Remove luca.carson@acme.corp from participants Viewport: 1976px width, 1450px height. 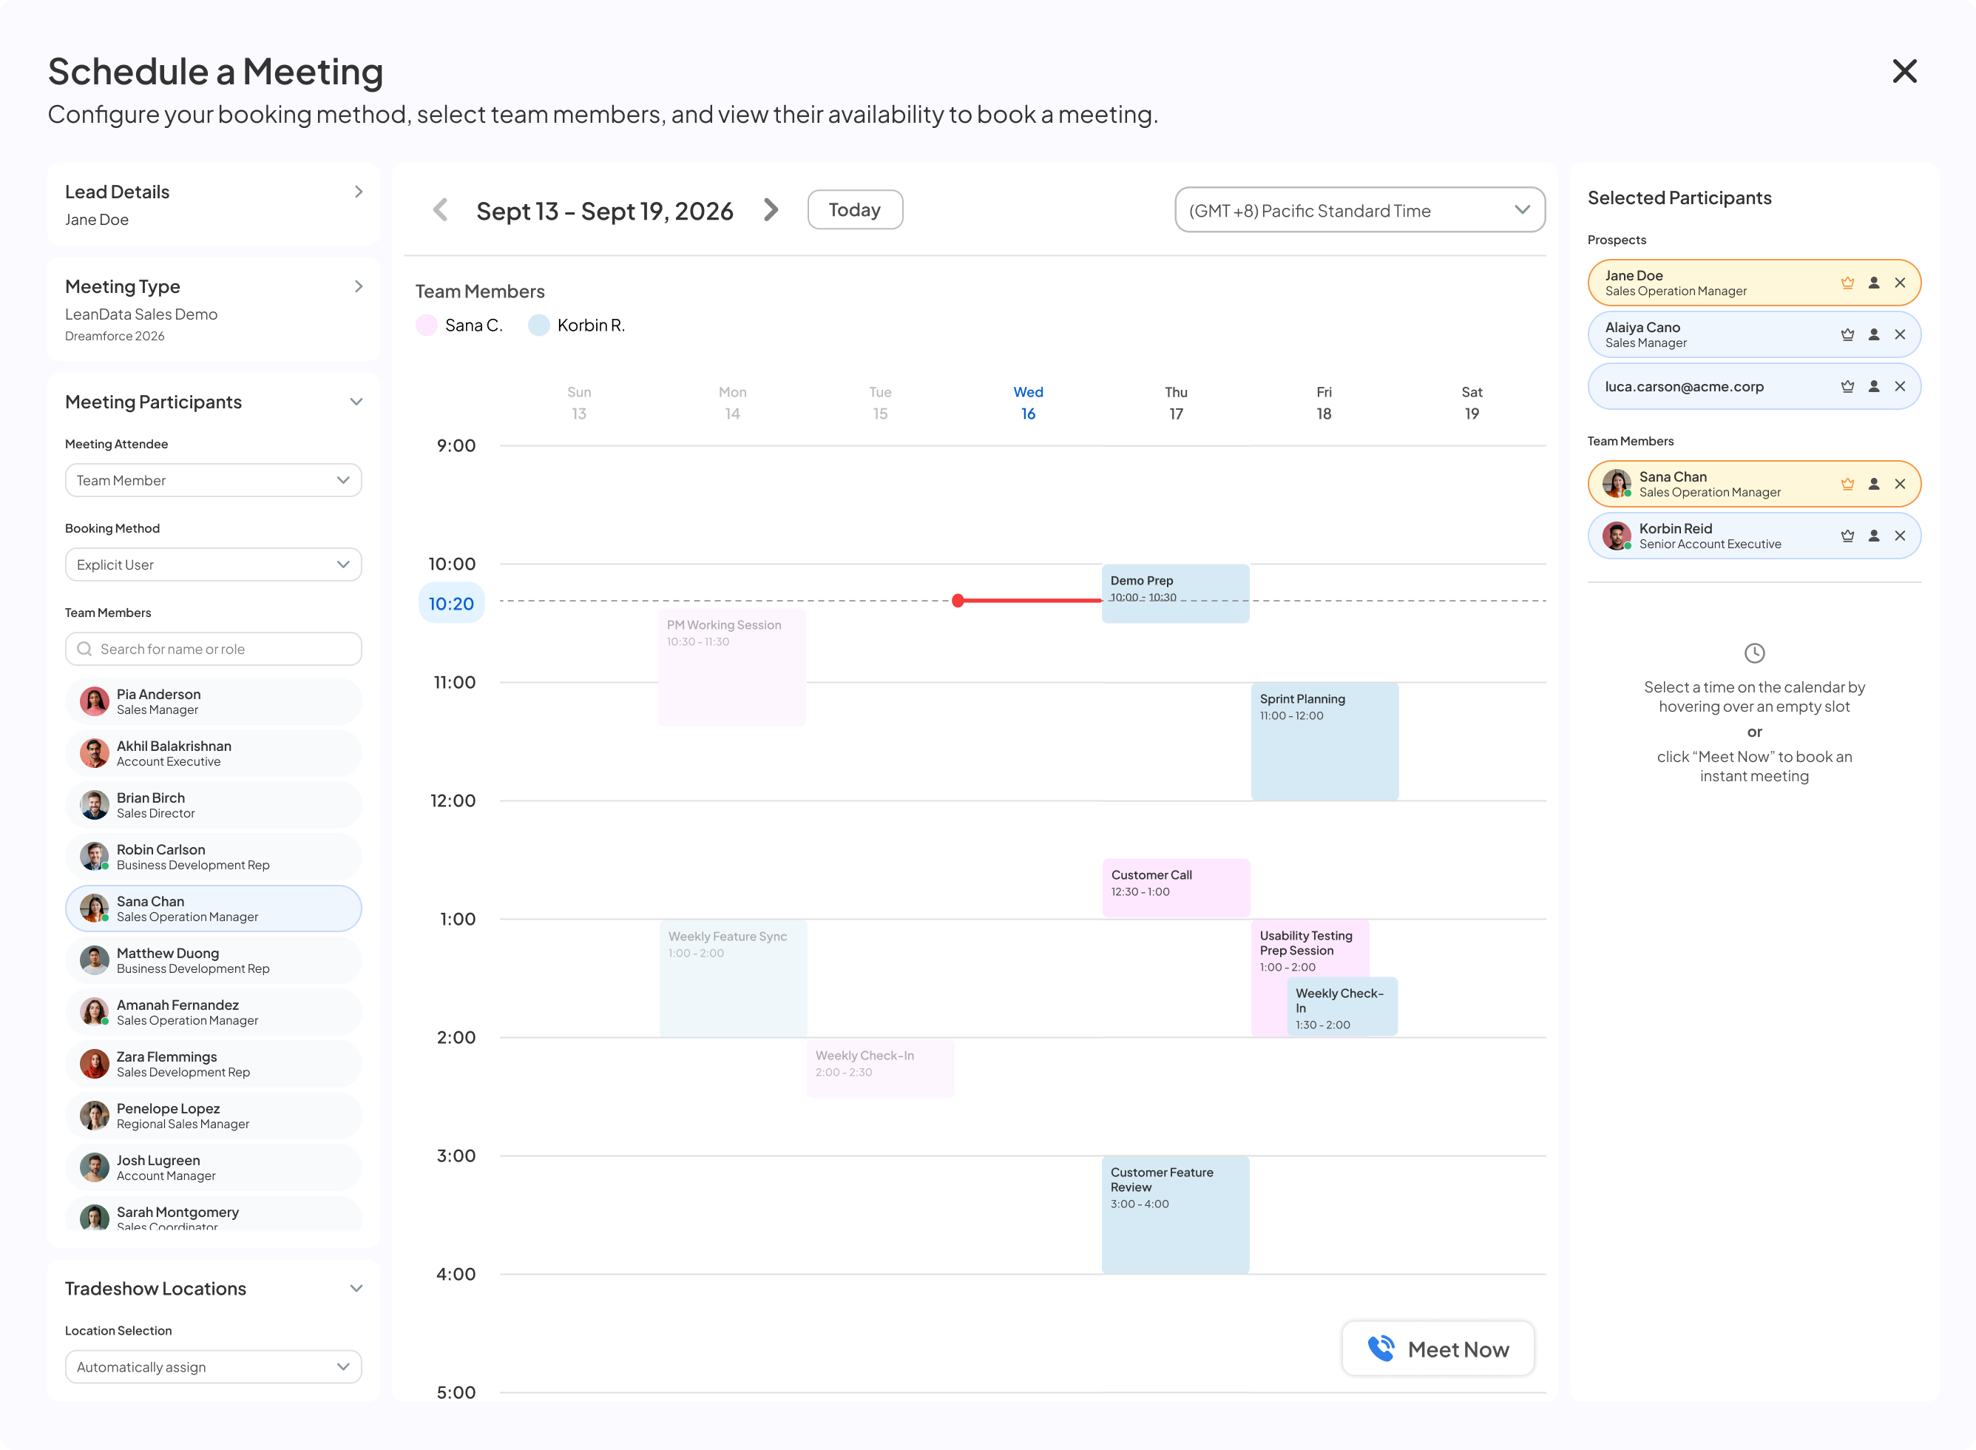(x=1900, y=386)
